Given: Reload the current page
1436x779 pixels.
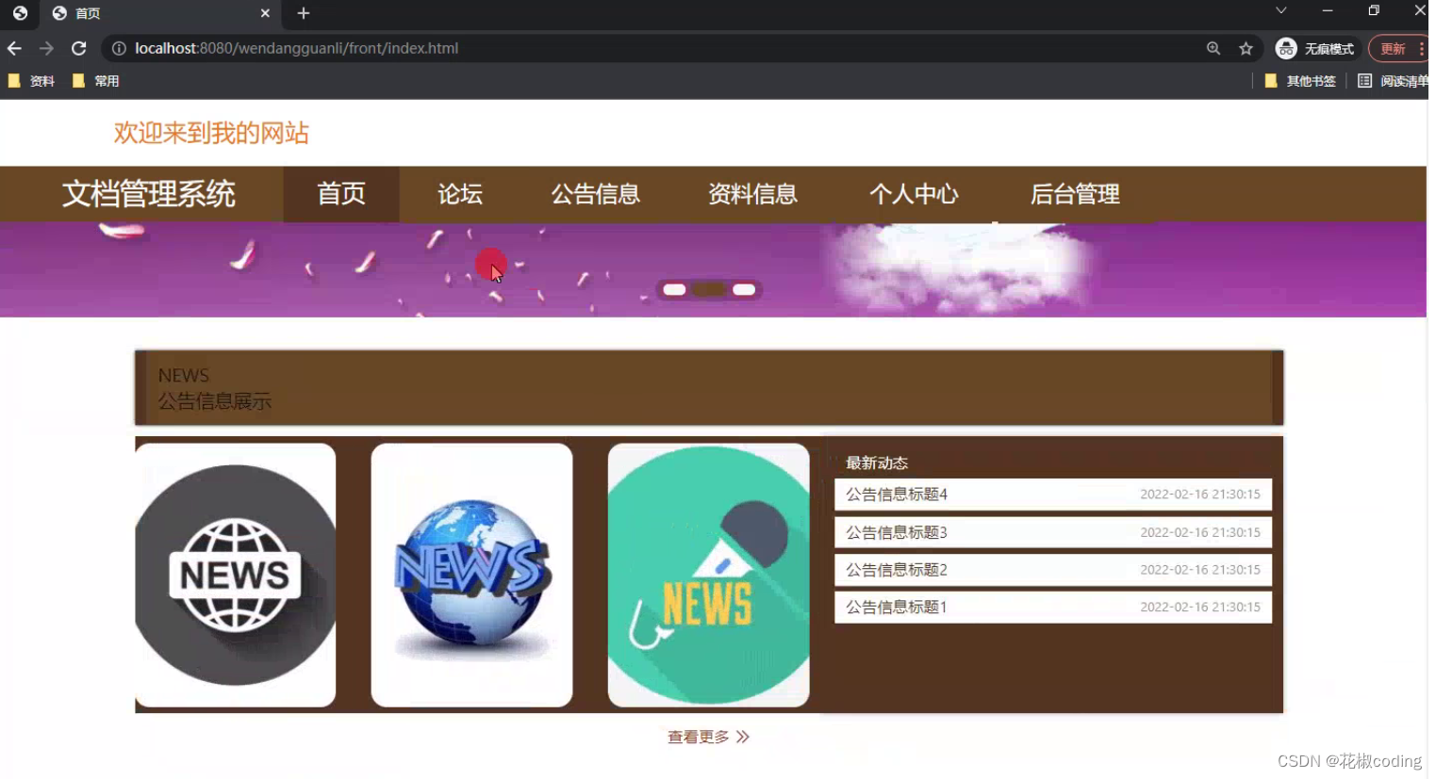Looking at the screenshot, I should (78, 48).
